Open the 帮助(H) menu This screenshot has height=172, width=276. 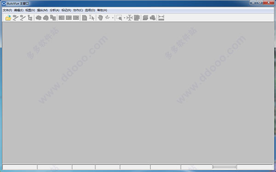click(x=102, y=10)
